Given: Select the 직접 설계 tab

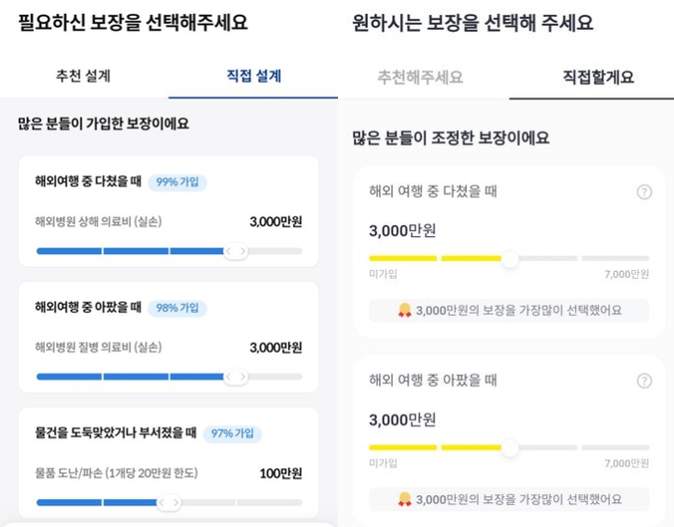Looking at the screenshot, I should [x=254, y=76].
